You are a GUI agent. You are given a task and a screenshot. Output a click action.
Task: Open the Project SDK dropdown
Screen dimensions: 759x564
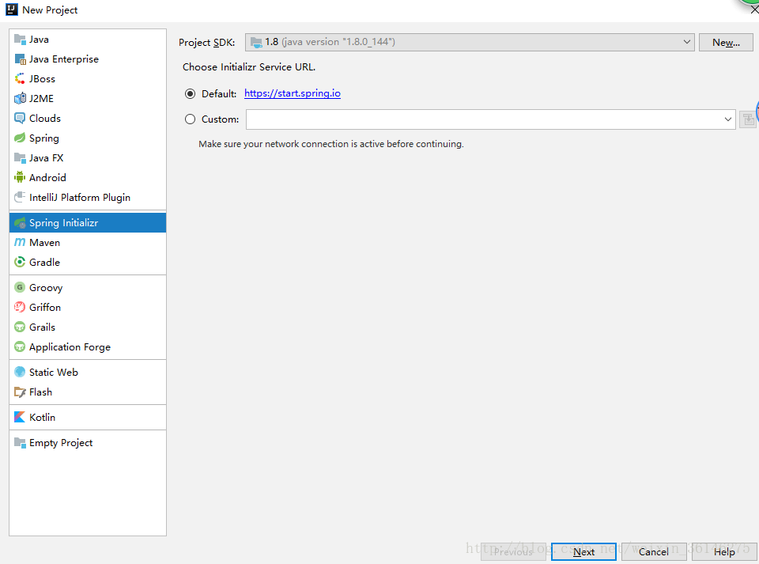(x=470, y=42)
